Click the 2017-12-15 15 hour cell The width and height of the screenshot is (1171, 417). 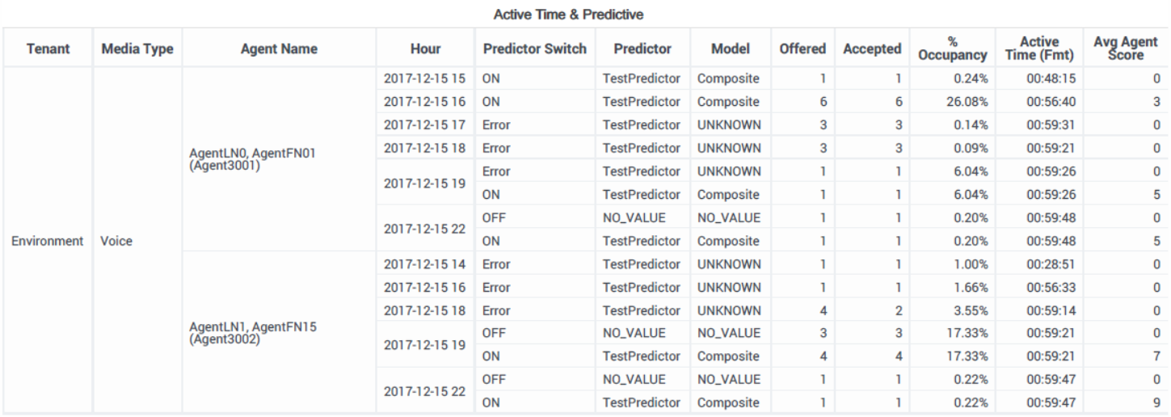click(x=425, y=79)
